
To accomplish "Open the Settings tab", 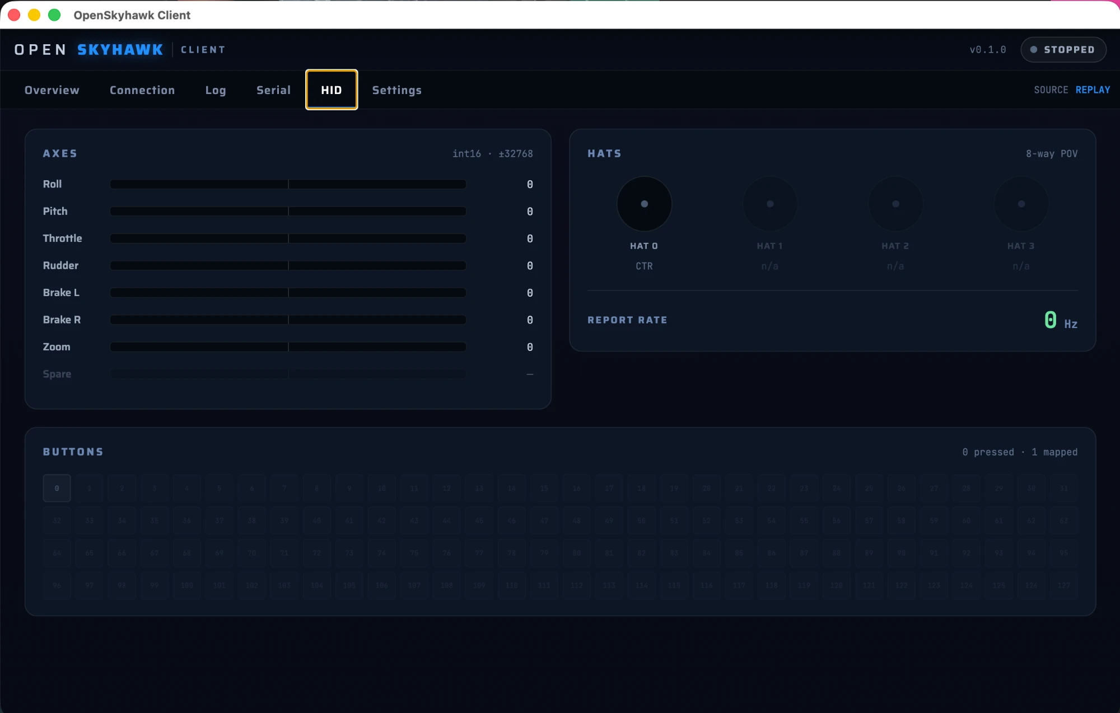I will coord(397,90).
